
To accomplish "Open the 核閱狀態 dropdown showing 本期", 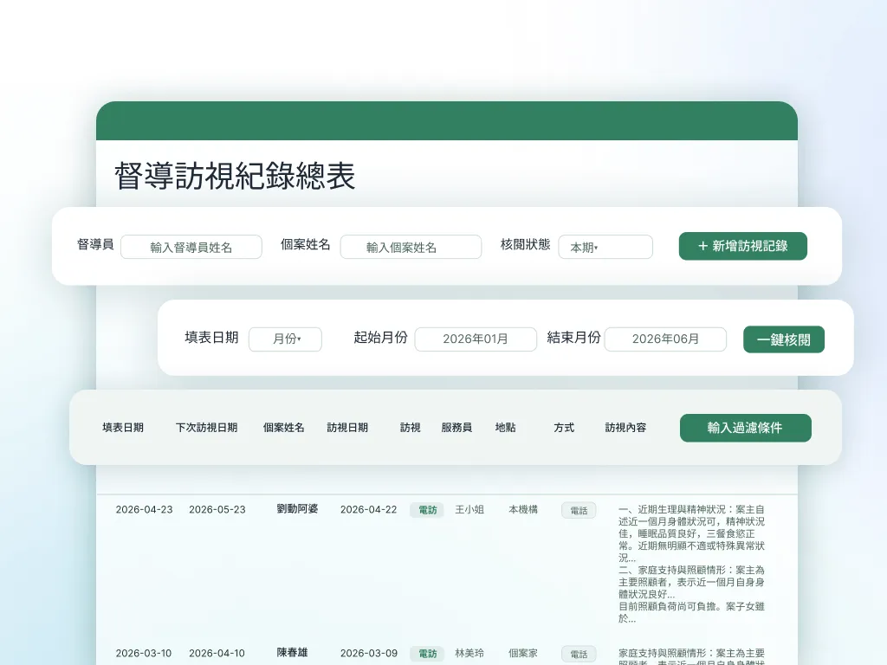I will [605, 247].
